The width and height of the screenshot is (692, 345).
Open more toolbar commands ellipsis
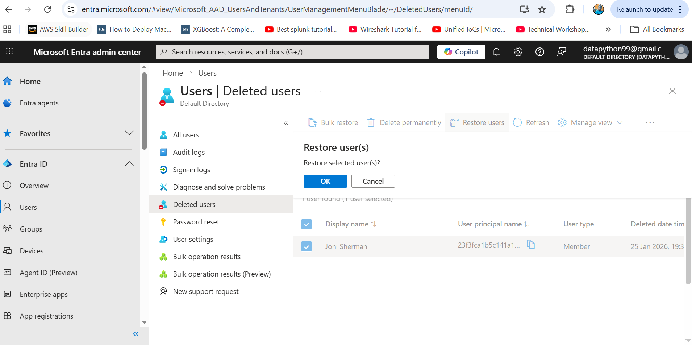coord(650,122)
